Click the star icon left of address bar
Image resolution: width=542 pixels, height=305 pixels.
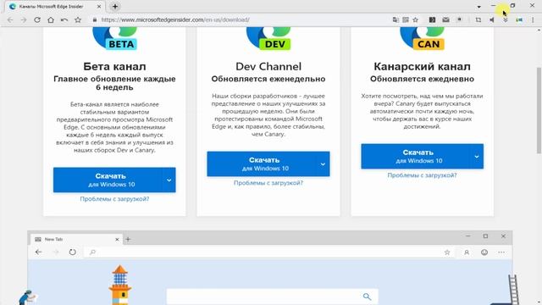(78, 20)
